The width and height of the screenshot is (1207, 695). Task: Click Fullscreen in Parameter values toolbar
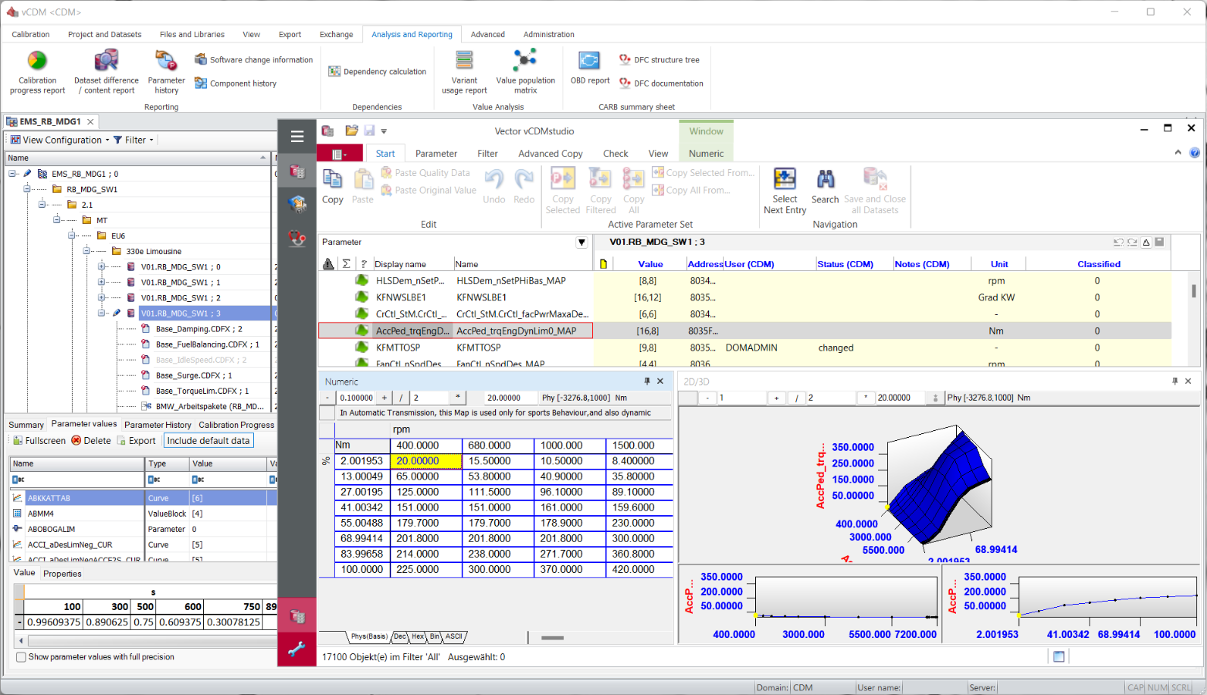click(x=39, y=441)
